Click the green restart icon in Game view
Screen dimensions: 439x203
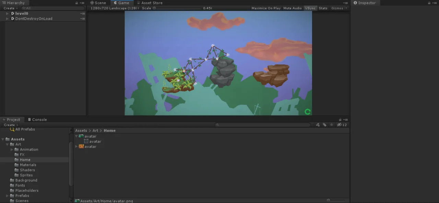coord(308,112)
